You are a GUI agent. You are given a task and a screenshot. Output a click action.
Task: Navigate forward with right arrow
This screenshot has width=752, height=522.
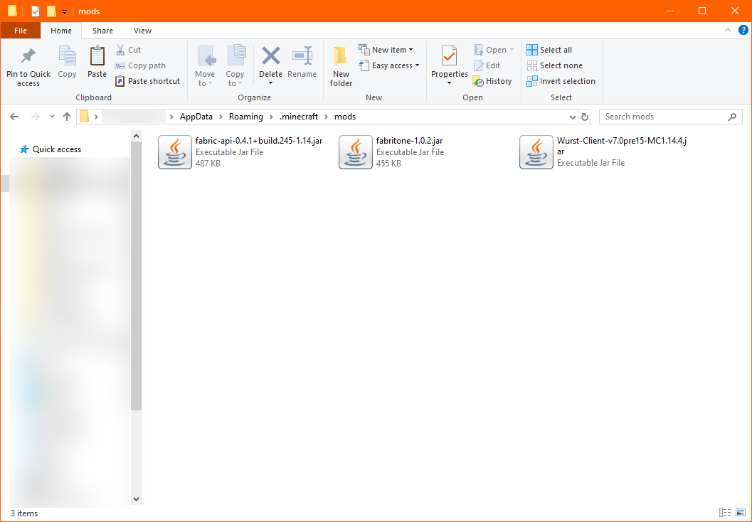pyautogui.click(x=35, y=117)
